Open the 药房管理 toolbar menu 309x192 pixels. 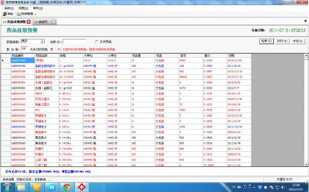25,14
